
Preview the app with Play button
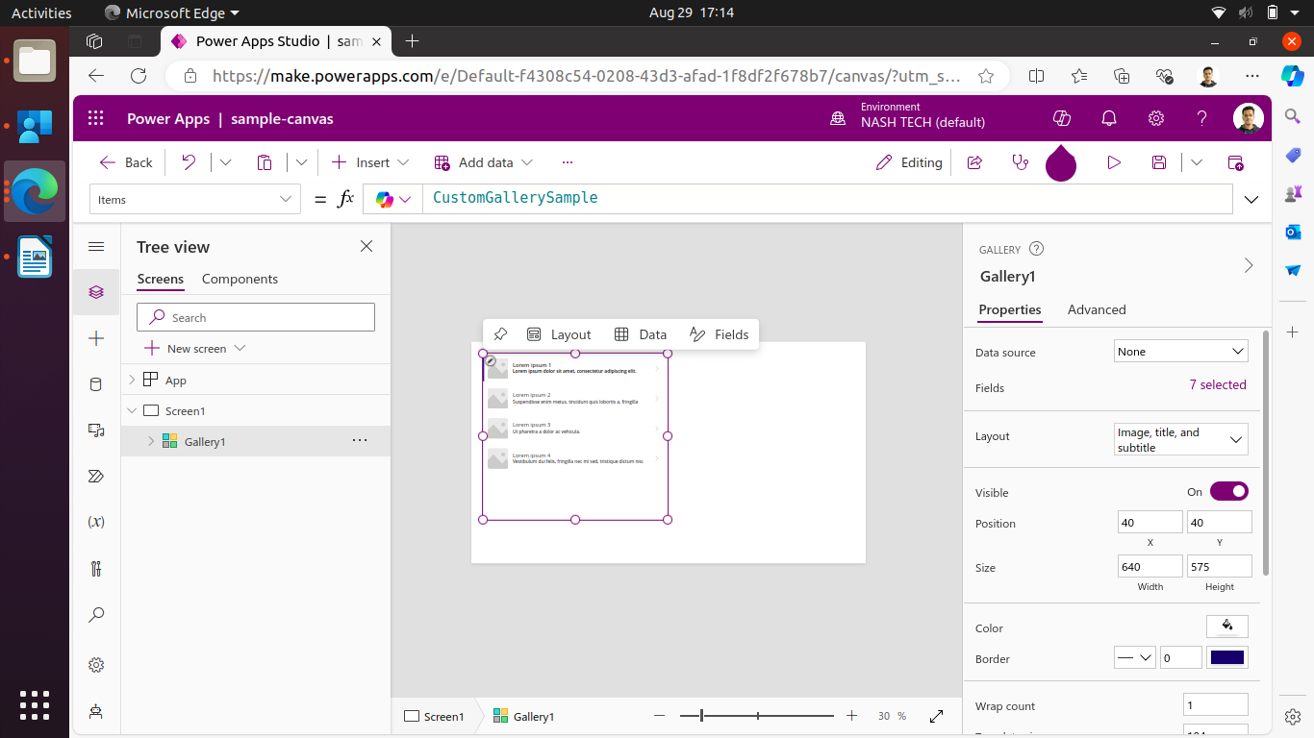point(1114,162)
